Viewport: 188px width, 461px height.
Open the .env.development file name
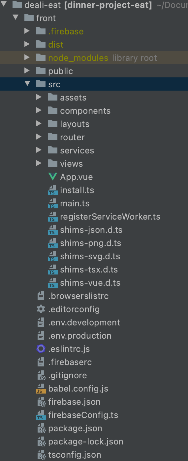pos(84,323)
